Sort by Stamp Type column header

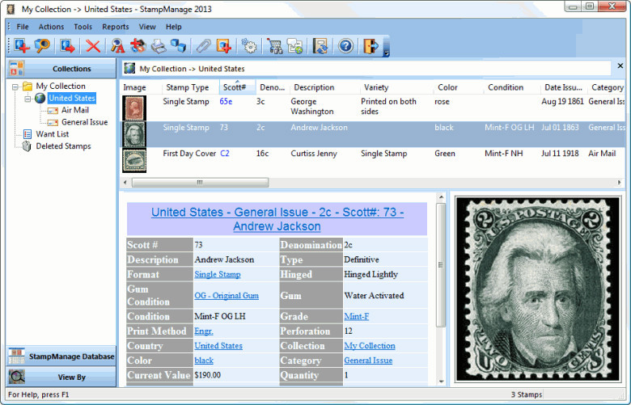click(189, 87)
